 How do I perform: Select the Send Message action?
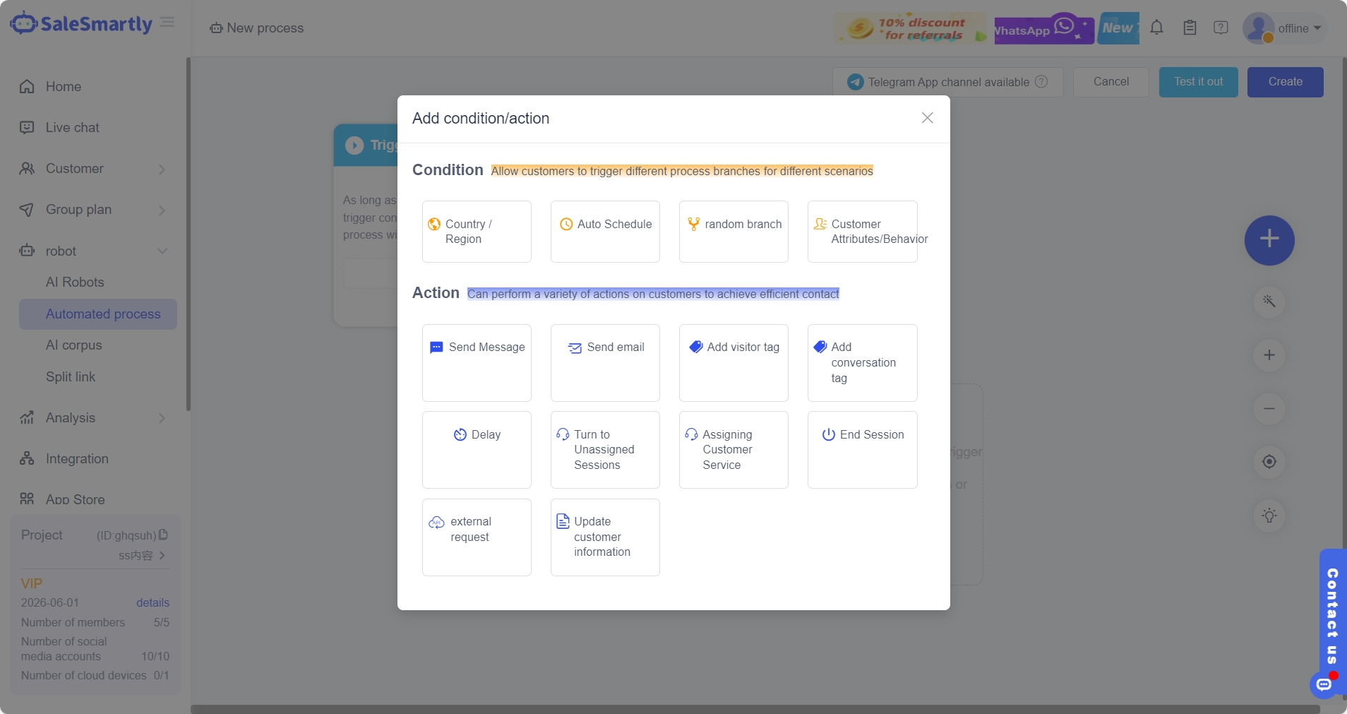tap(477, 362)
